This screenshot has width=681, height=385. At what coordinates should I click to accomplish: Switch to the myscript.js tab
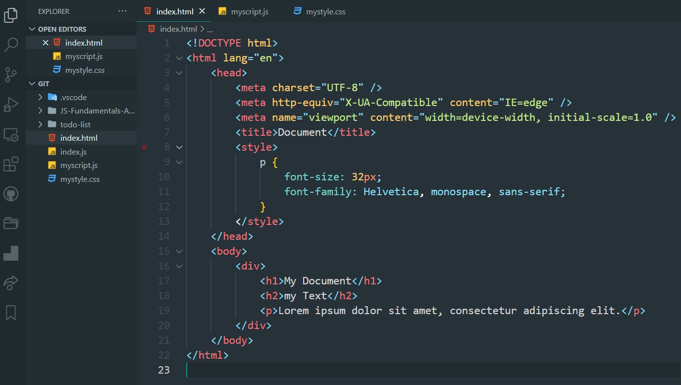tap(249, 11)
